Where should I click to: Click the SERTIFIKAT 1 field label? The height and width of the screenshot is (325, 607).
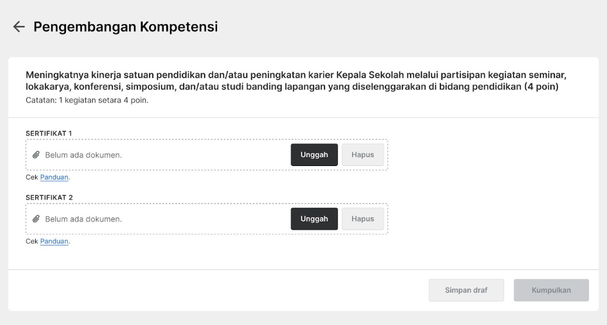coord(49,133)
